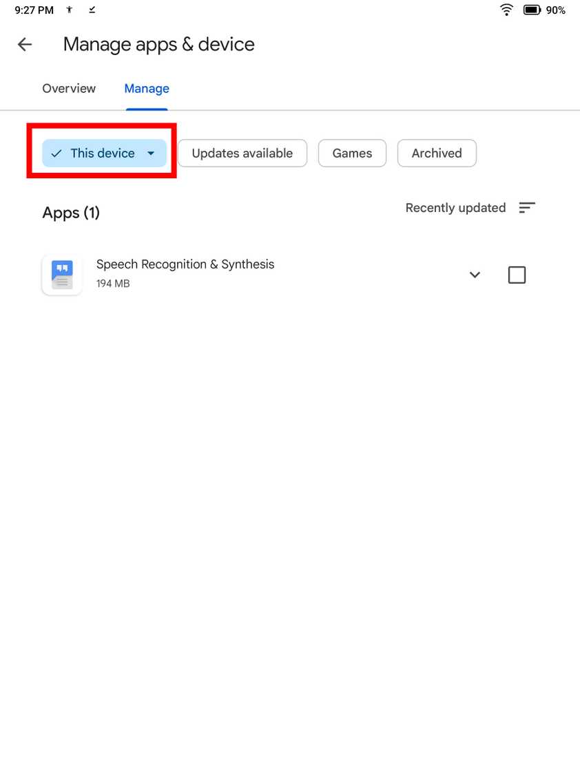Click the 194 MB size label
The image size is (580, 773).
click(x=113, y=284)
